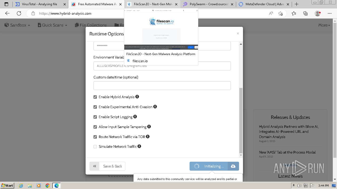This screenshot has height=189, width=337.
Task: Open the Sandbox dropdown menu
Action: (17, 25)
